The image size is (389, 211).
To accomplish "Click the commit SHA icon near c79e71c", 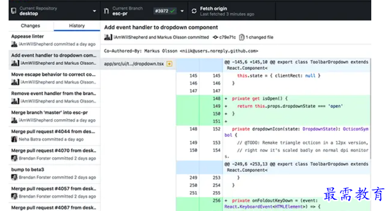I will (215, 37).
